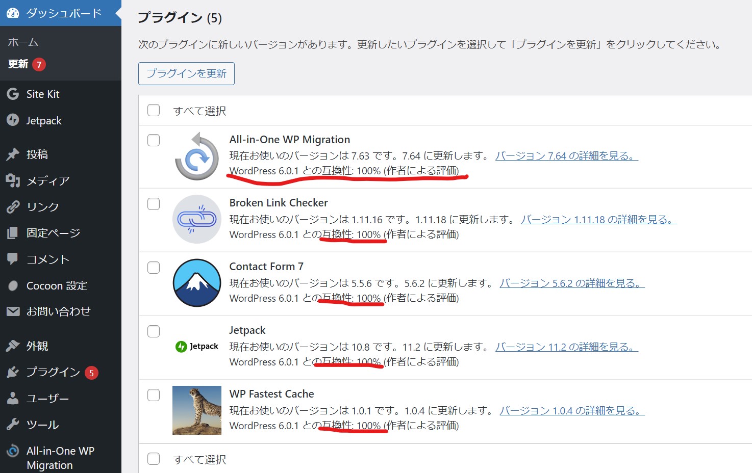Click the 固定ページ pages icon
Screen dimensions: 752x473
(x=13, y=233)
